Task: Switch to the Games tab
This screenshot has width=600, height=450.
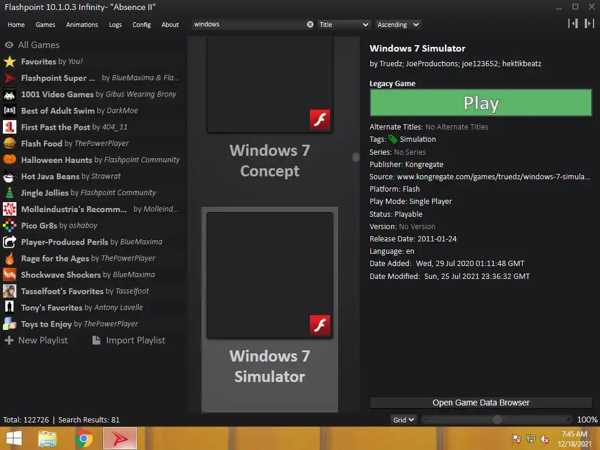Action: (x=45, y=25)
